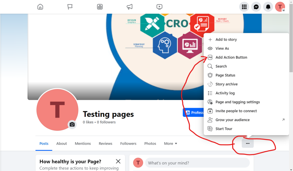Choose Search in the page menu
This screenshot has height=171, width=293.
point(246,66)
